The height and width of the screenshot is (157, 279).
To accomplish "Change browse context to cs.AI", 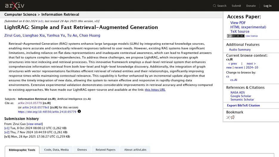I will 234,80.
